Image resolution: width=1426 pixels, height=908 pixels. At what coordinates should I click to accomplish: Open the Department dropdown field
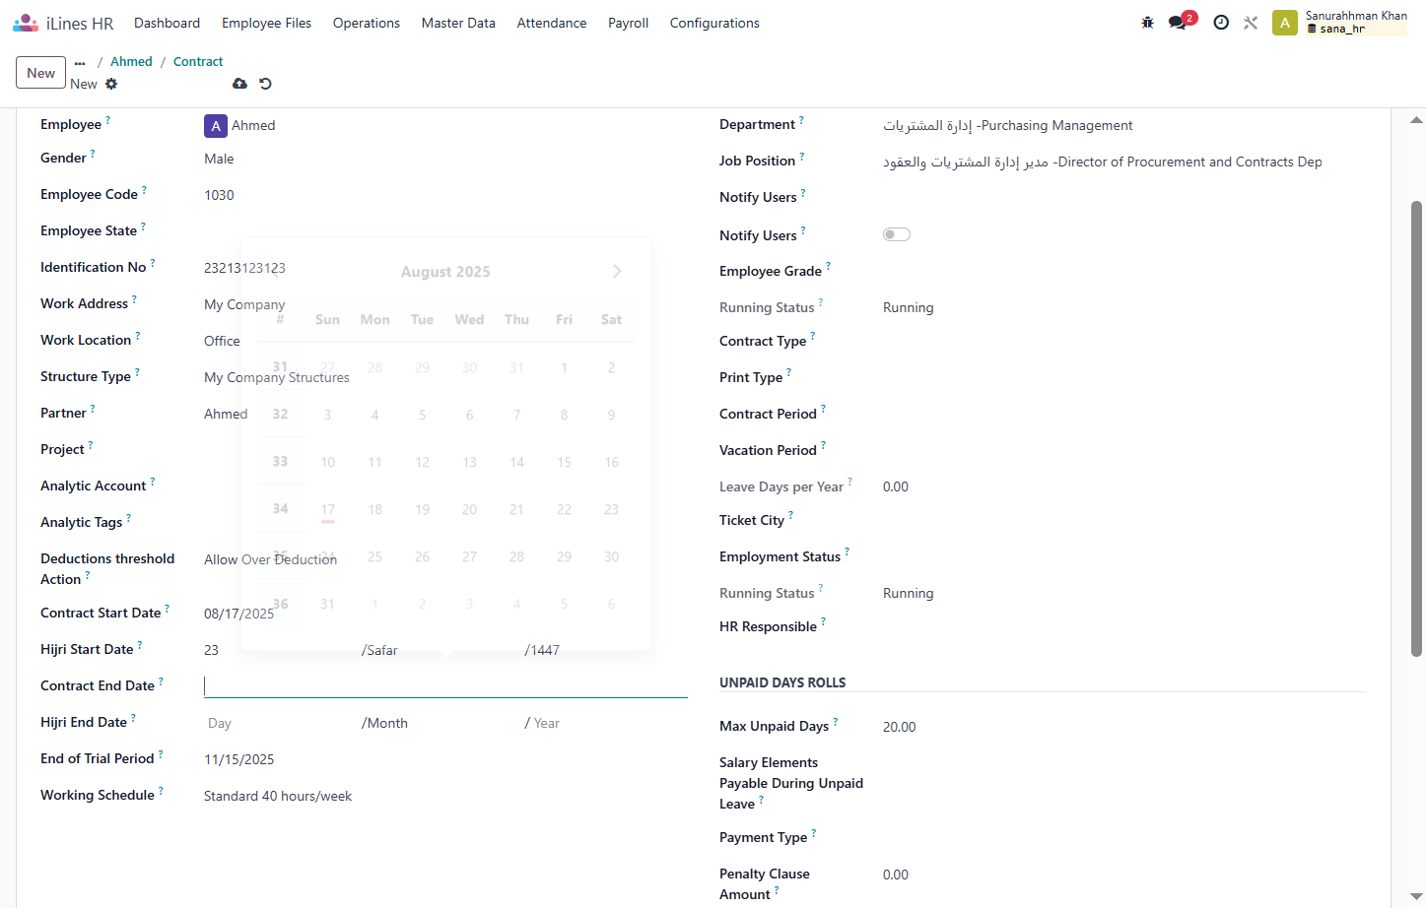1124,125
